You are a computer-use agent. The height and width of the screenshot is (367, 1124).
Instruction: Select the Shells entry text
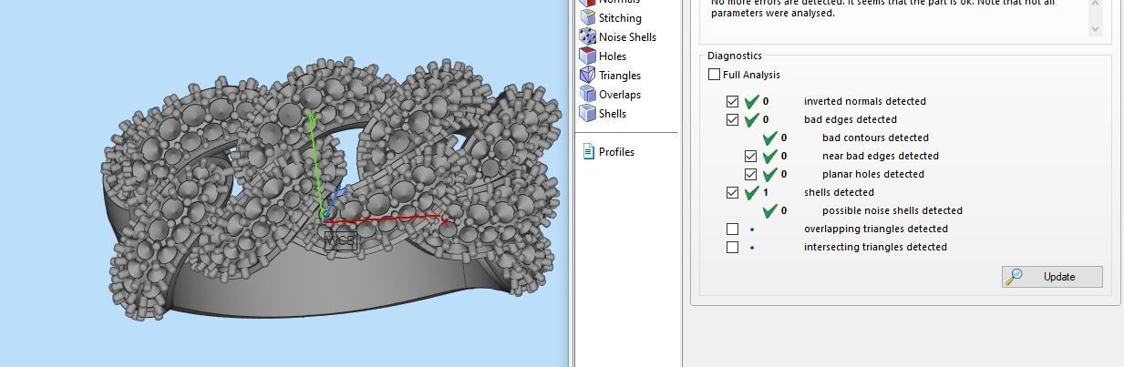[x=613, y=114]
